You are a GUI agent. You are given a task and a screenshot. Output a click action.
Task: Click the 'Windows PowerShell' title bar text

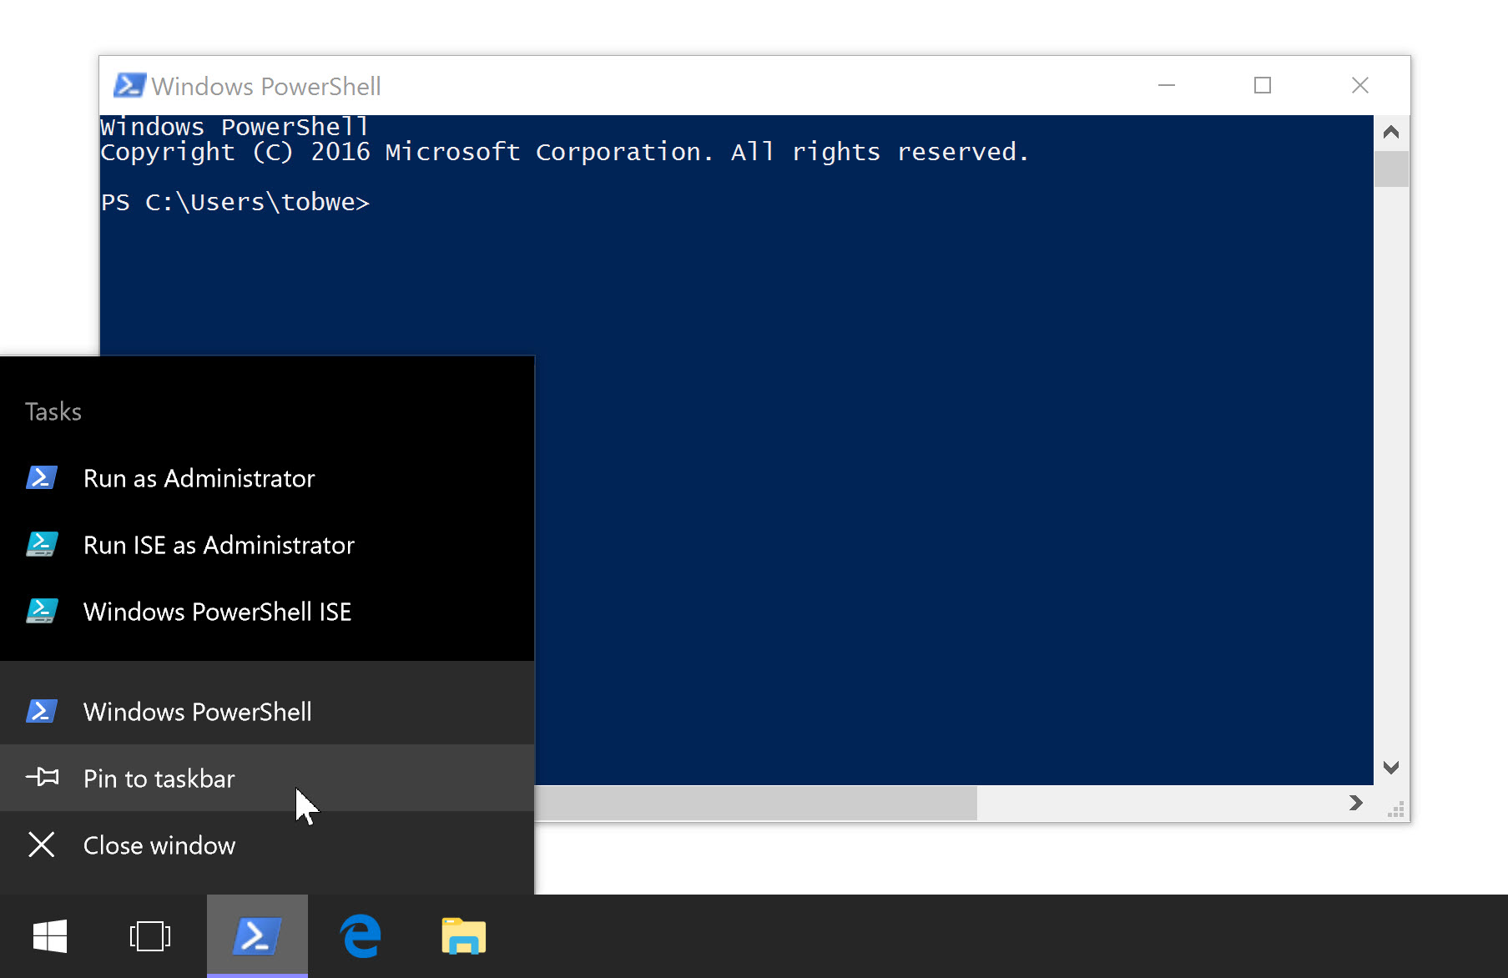point(266,86)
